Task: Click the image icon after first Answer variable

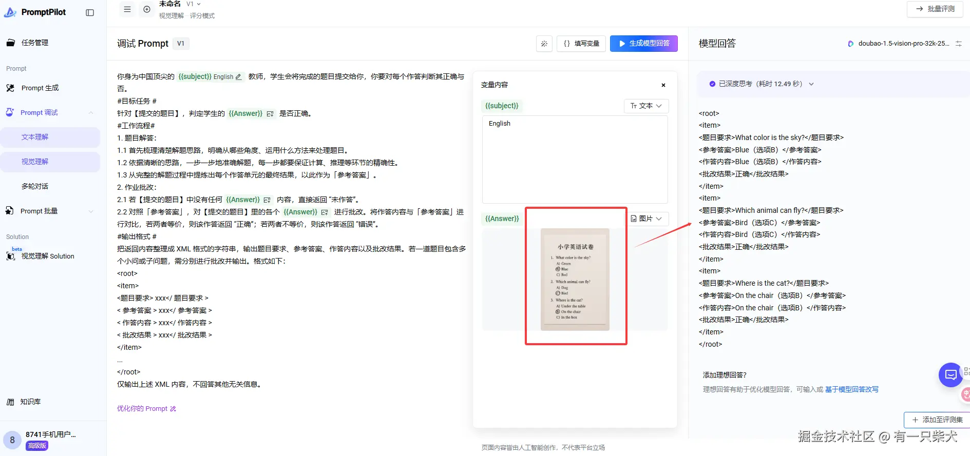Action: click(270, 114)
